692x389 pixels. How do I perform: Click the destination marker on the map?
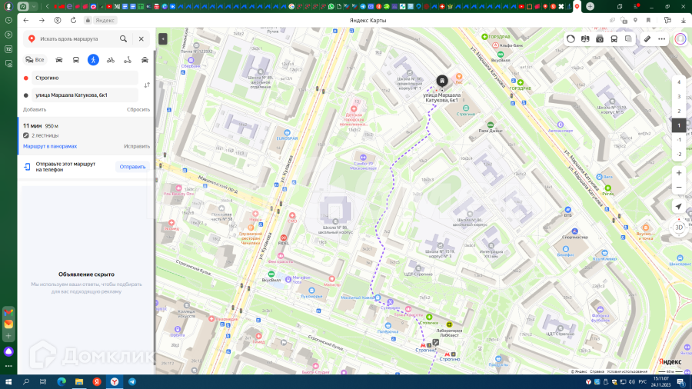click(442, 81)
